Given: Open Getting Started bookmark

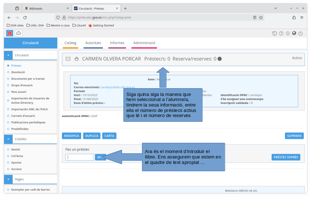Looking at the screenshot, I should point(101,25).
